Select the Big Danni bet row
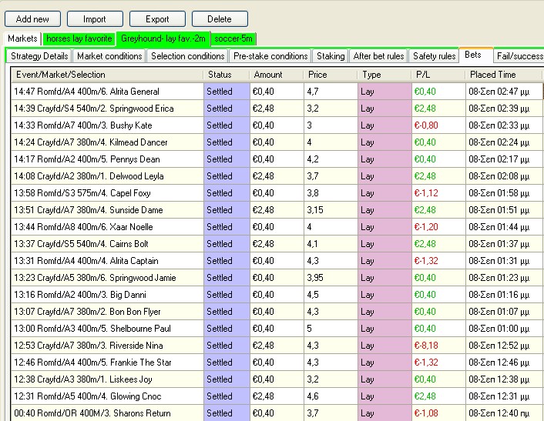The image size is (544, 421). pyautogui.click(x=277, y=295)
